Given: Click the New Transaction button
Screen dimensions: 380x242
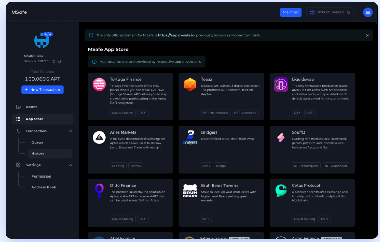Looking at the screenshot, I should click(x=42, y=90).
